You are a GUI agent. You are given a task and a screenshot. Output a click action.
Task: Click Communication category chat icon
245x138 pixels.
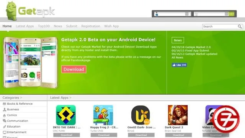click(5, 121)
